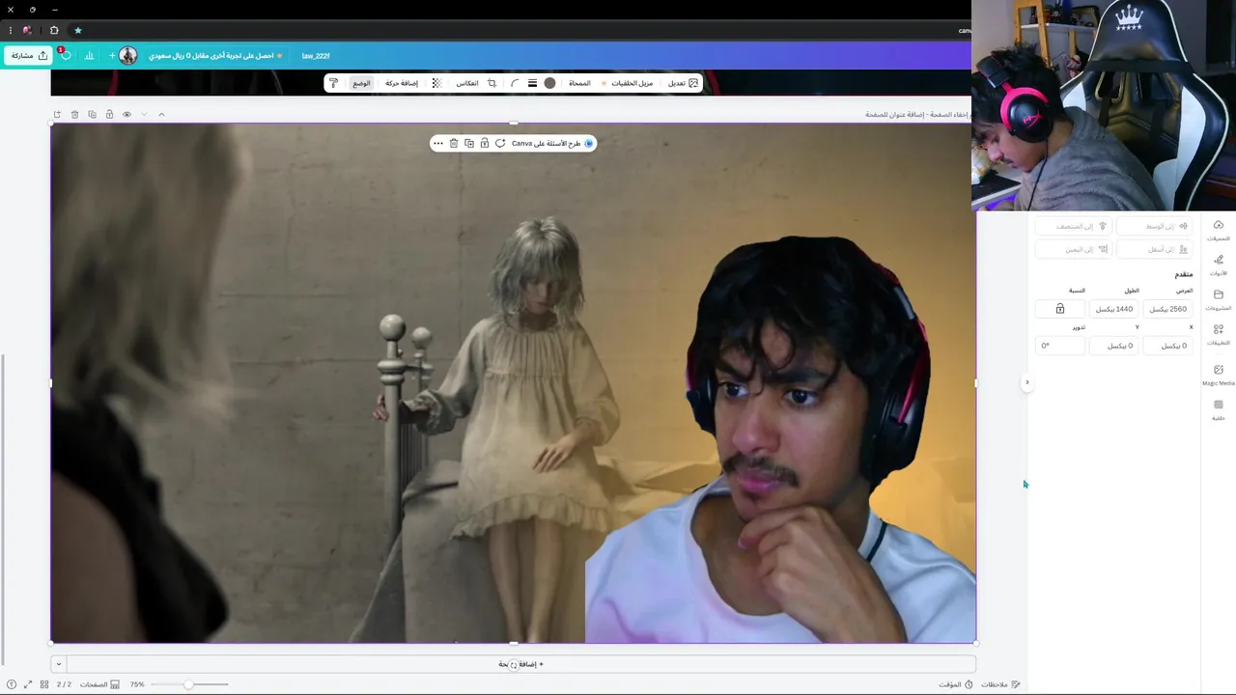Duplicate page using icon above canvas
This screenshot has width=1236, height=695.
(x=92, y=114)
